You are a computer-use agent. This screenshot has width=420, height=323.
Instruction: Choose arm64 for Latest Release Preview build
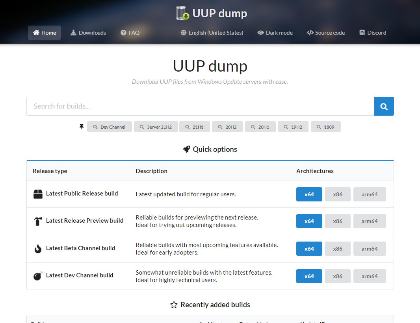click(x=370, y=221)
